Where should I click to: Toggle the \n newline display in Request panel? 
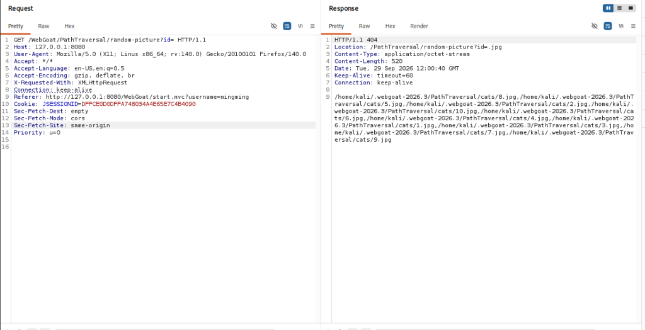(x=300, y=26)
